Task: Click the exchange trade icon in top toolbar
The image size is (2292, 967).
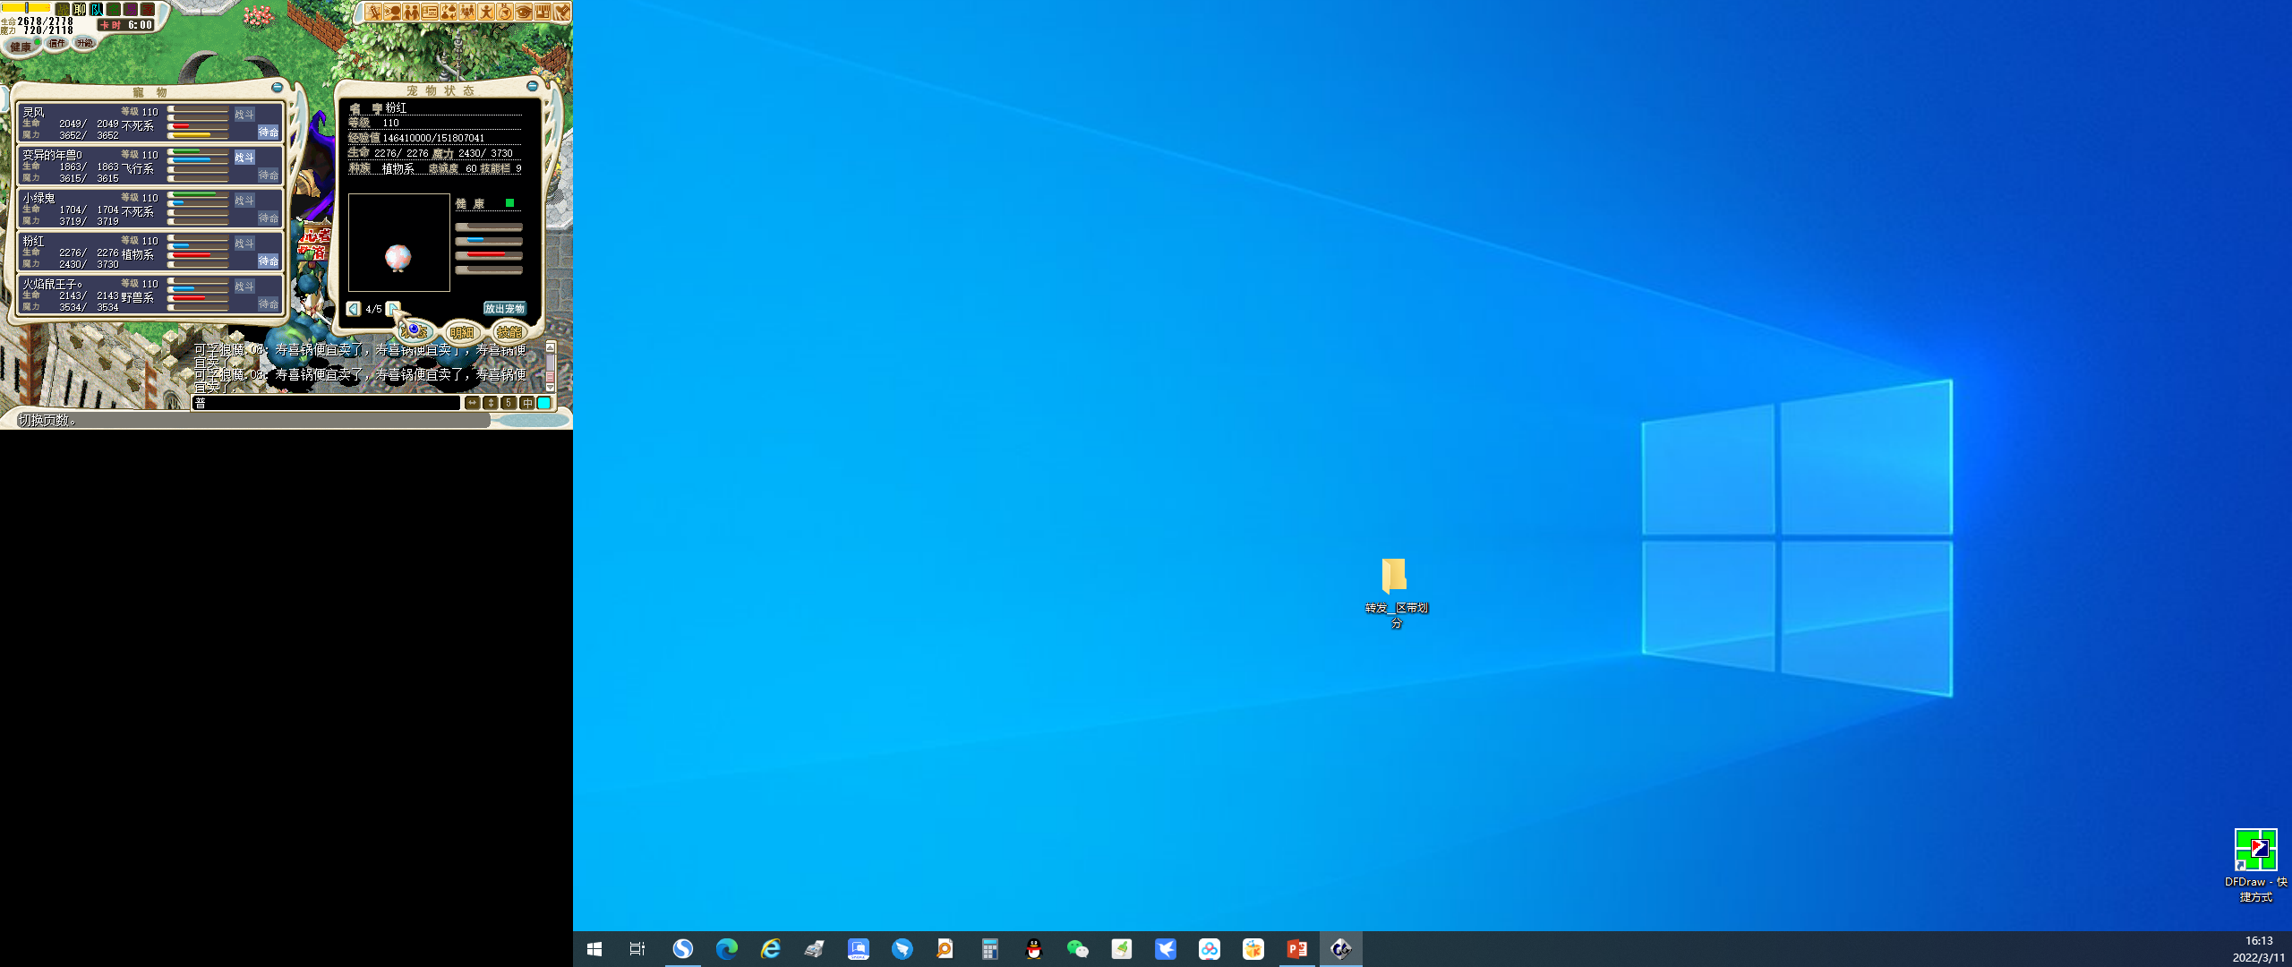Action: (449, 12)
